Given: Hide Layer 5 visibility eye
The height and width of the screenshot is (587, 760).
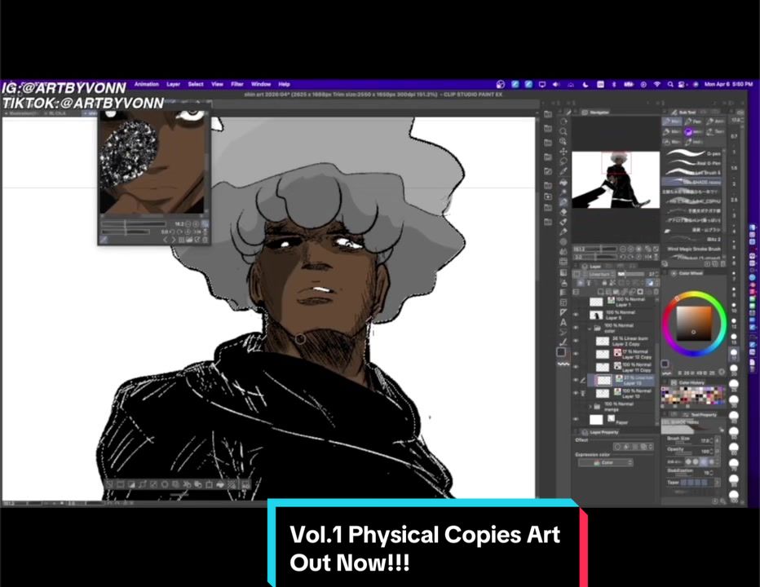Looking at the screenshot, I should pyautogui.click(x=577, y=315).
